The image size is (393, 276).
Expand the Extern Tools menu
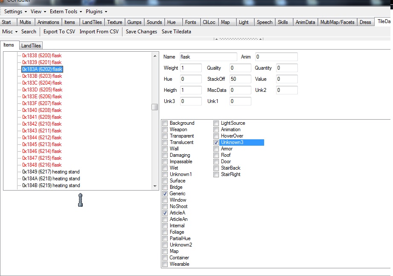pyautogui.click(x=66, y=12)
